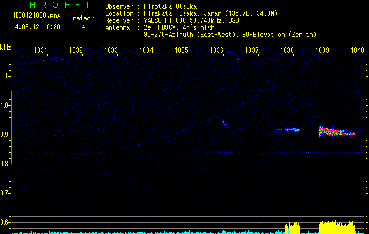369x234 pixels.
Task: Click the gray range bar on frequency axis
Action: [11, 128]
